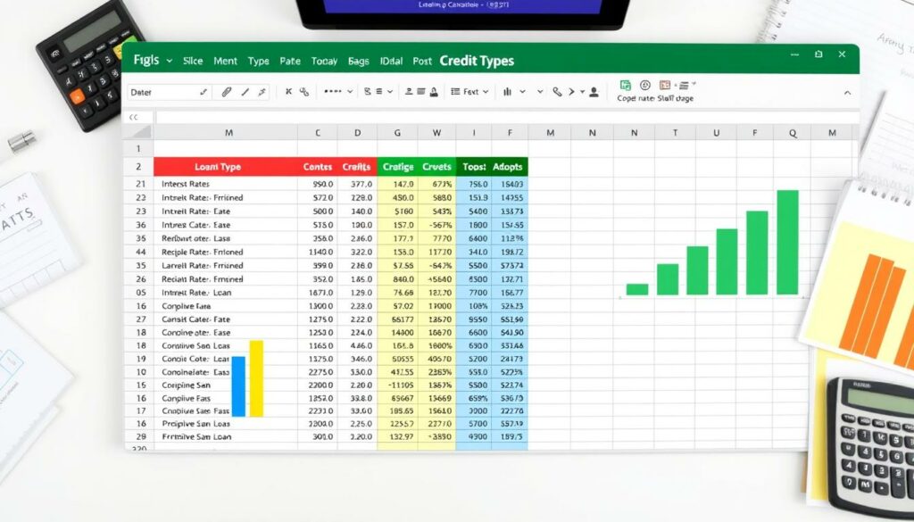Click the bar chart icon in the toolbar
914x522 pixels.
point(507,92)
